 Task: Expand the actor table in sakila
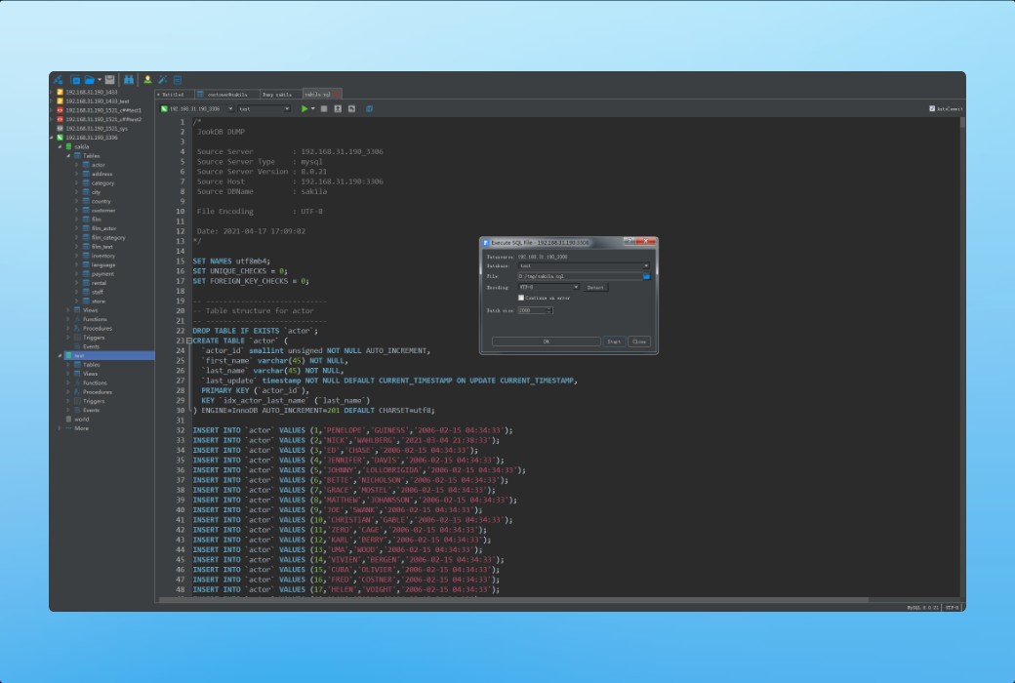click(76, 164)
